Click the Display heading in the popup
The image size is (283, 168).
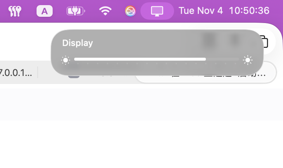tap(78, 43)
